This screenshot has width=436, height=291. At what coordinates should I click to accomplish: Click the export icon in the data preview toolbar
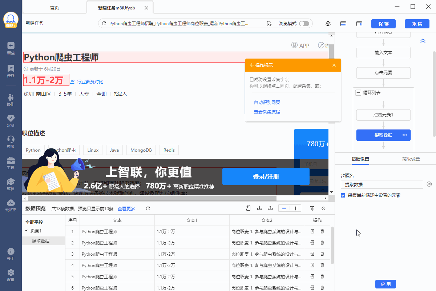270,208
